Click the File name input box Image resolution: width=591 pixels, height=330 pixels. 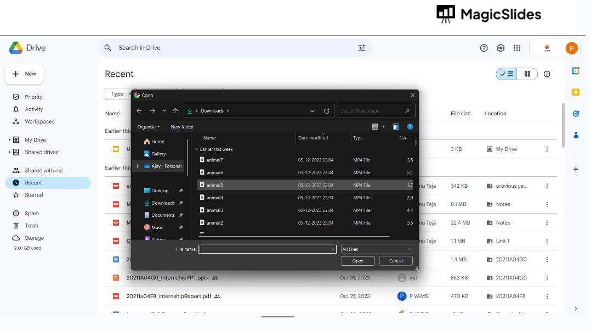pyautogui.click(x=265, y=249)
